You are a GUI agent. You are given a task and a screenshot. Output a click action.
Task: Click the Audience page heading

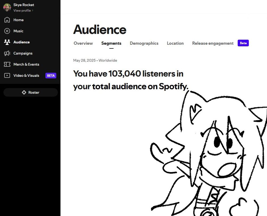(100, 29)
